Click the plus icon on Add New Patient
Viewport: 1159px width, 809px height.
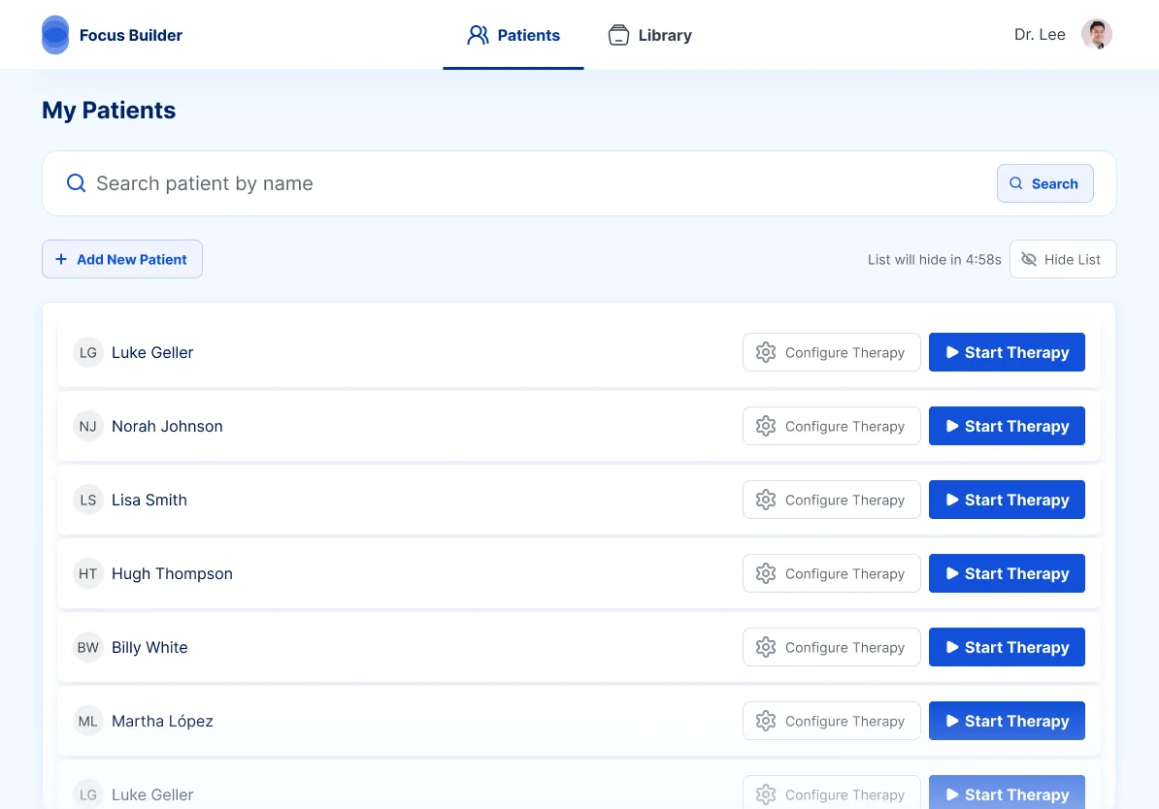click(x=60, y=259)
